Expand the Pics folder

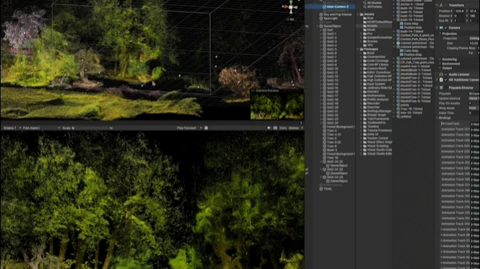361,33
